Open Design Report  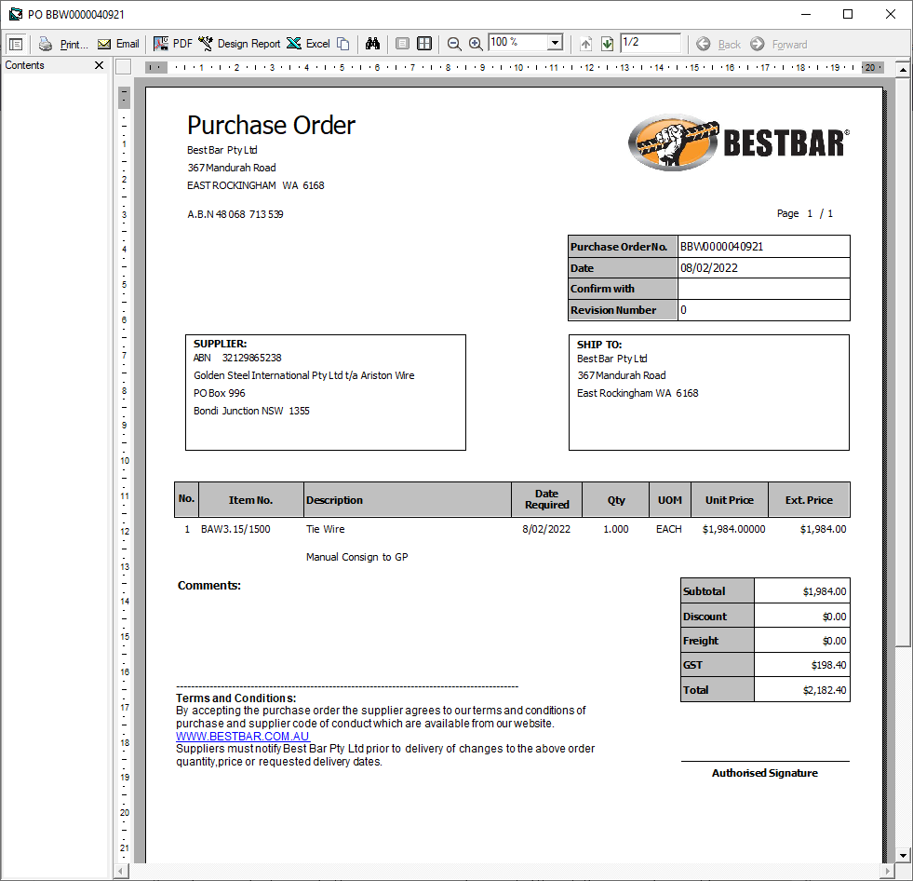pos(239,44)
